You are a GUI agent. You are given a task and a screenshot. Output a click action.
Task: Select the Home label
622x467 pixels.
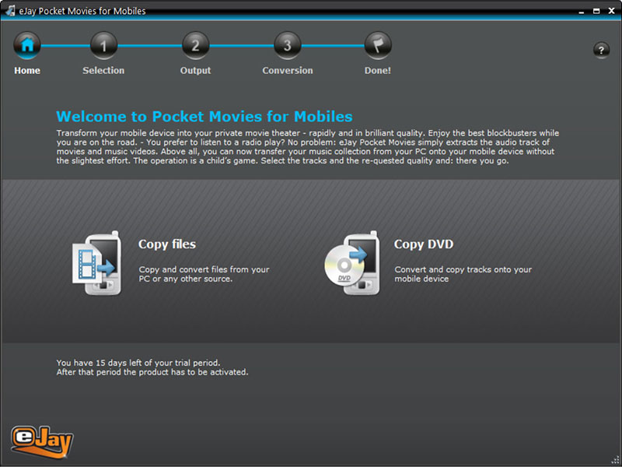(27, 71)
